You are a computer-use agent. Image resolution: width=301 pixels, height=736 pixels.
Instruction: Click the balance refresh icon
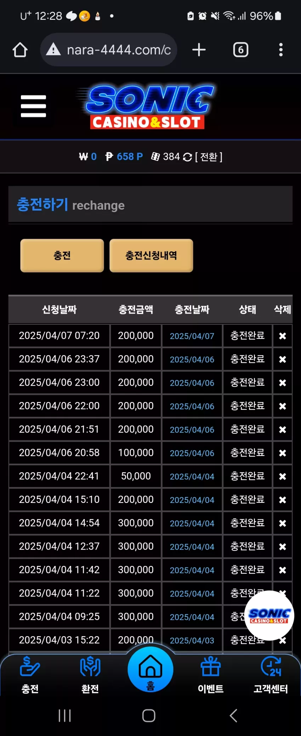click(187, 157)
